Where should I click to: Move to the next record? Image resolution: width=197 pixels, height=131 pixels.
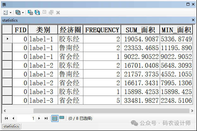point(39,118)
